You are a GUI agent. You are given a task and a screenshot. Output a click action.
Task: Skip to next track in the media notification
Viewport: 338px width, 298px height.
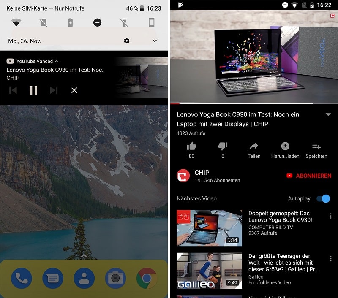pos(54,90)
